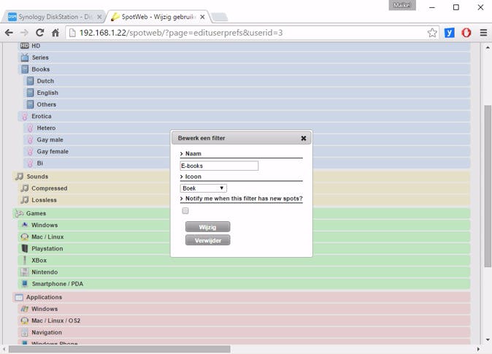This screenshot has height=354, width=492.
Task: Click the Wijzig button
Action: coord(208,227)
